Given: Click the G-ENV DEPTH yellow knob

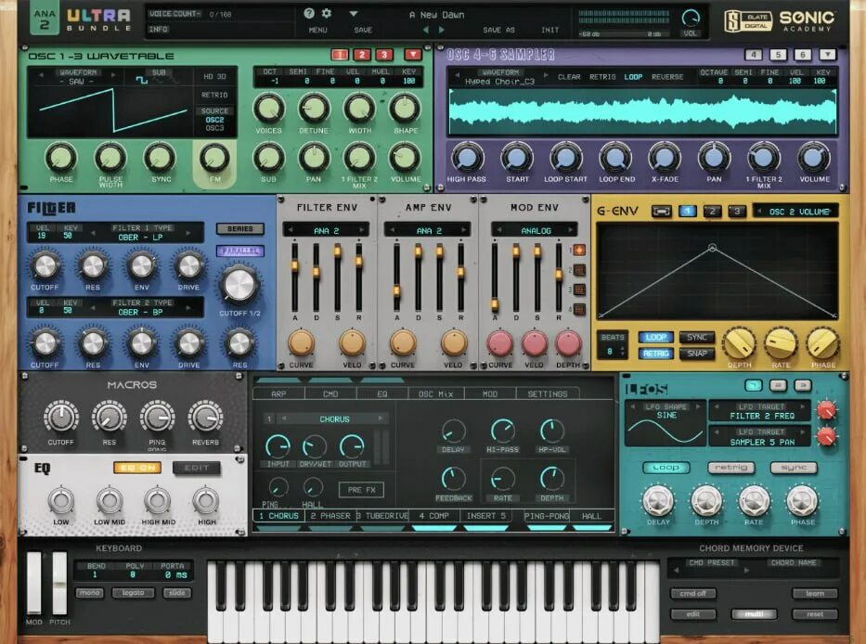Looking at the screenshot, I should tap(739, 343).
